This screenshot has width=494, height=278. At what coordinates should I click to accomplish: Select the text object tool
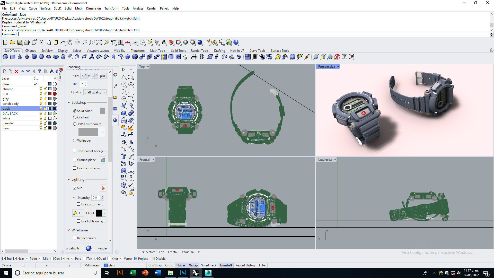click(x=124, y=156)
